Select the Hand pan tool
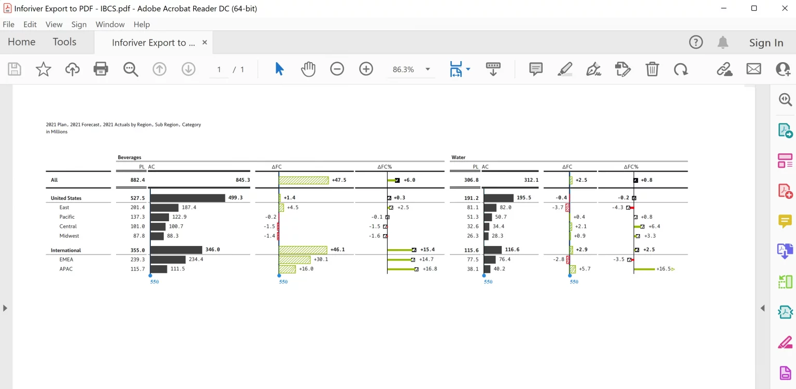 click(x=308, y=69)
